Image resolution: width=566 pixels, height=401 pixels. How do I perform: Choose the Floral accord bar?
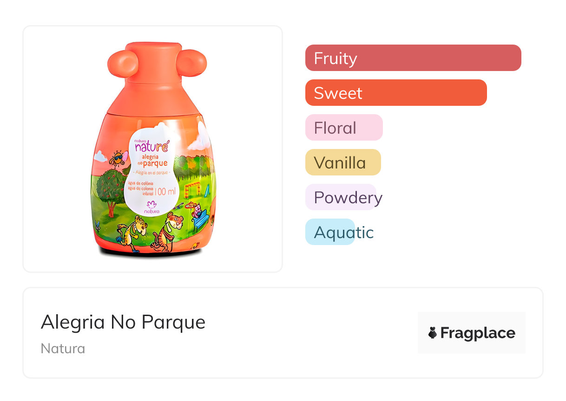[343, 128]
